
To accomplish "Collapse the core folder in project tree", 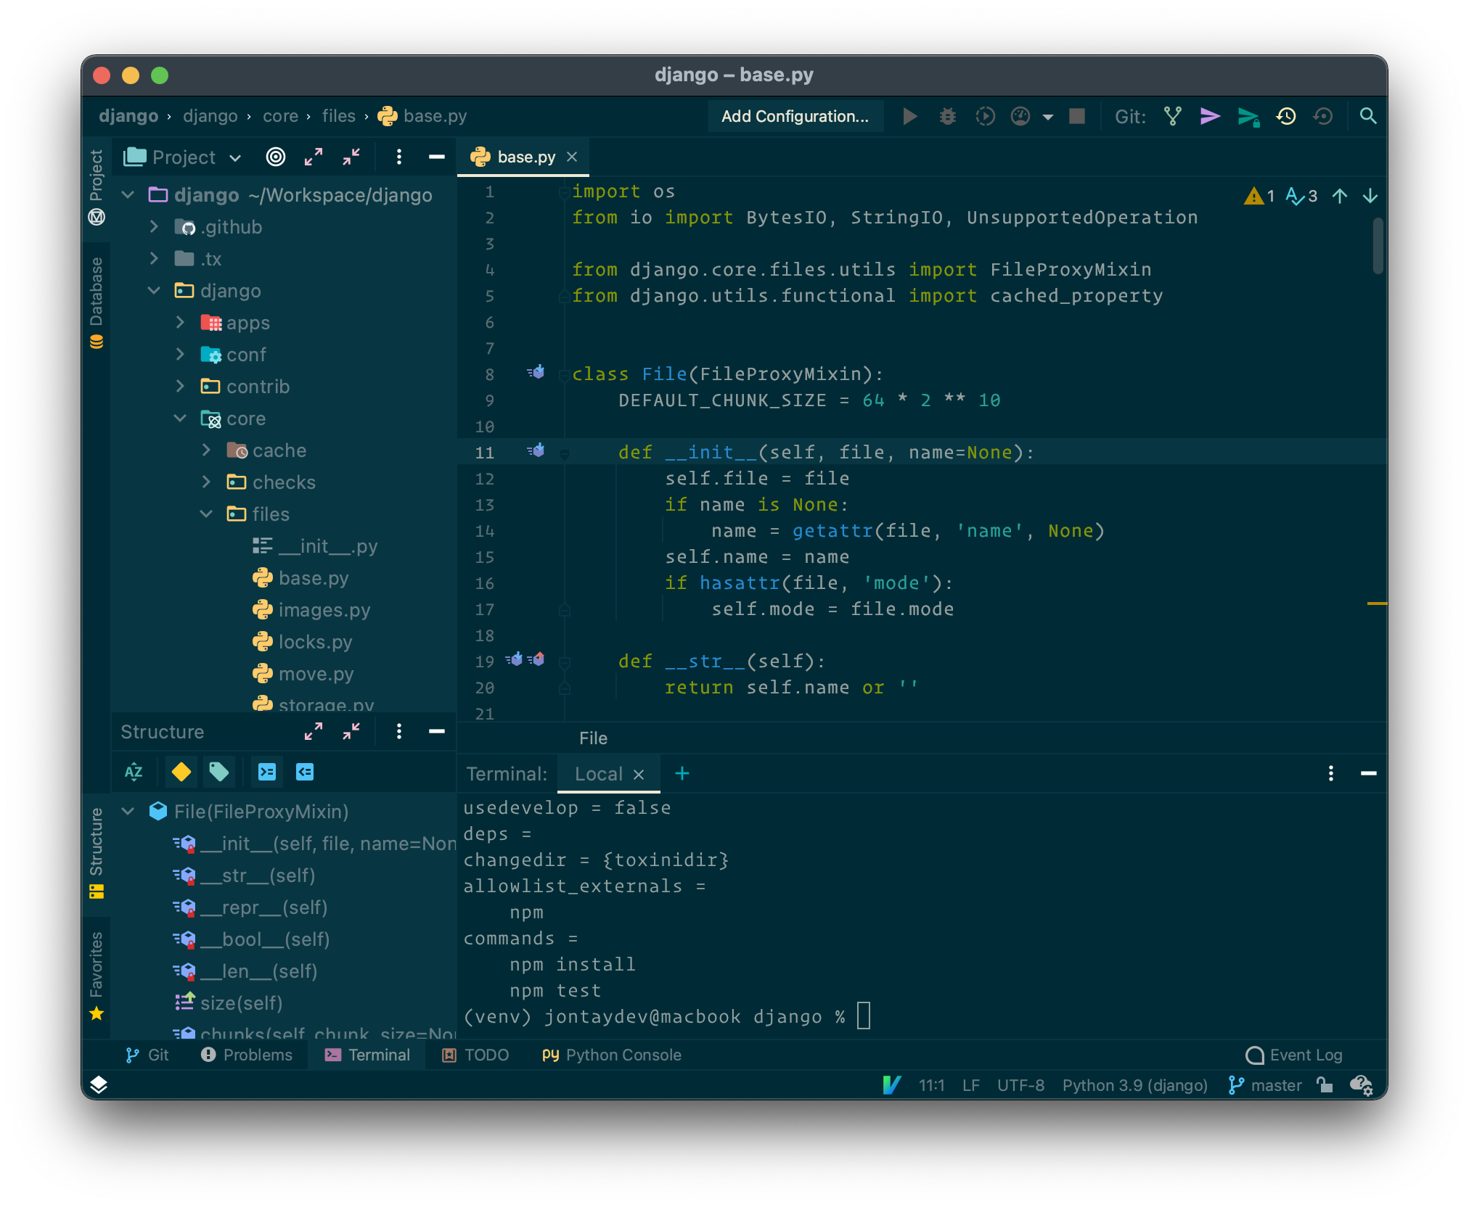I will coord(180,419).
